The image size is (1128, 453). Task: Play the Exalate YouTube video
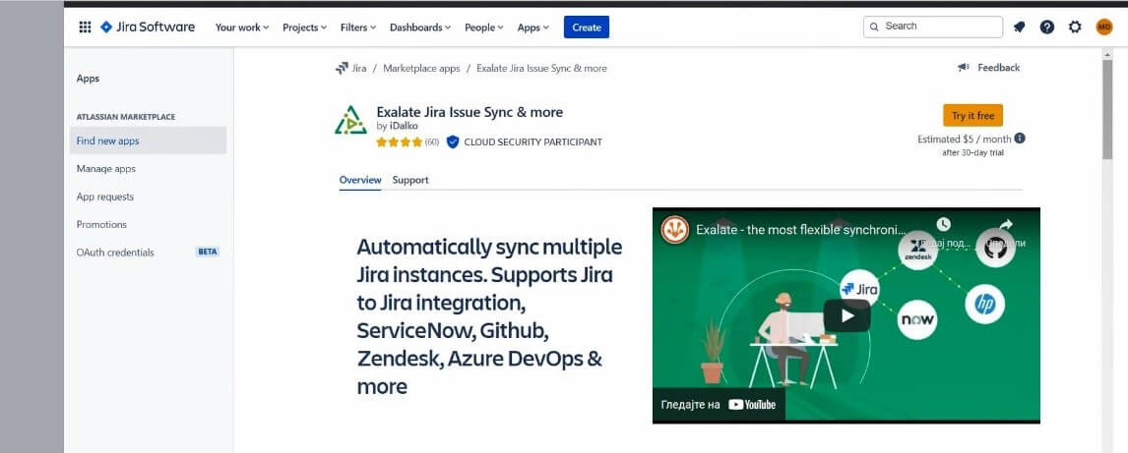click(846, 315)
